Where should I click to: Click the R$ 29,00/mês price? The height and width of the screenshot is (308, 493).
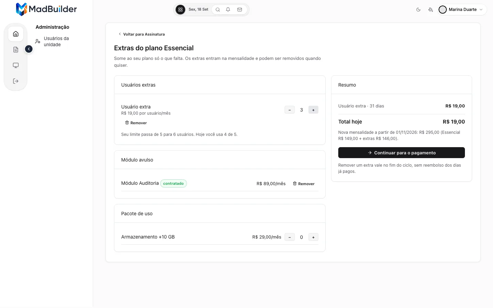pyautogui.click(x=267, y=237)
